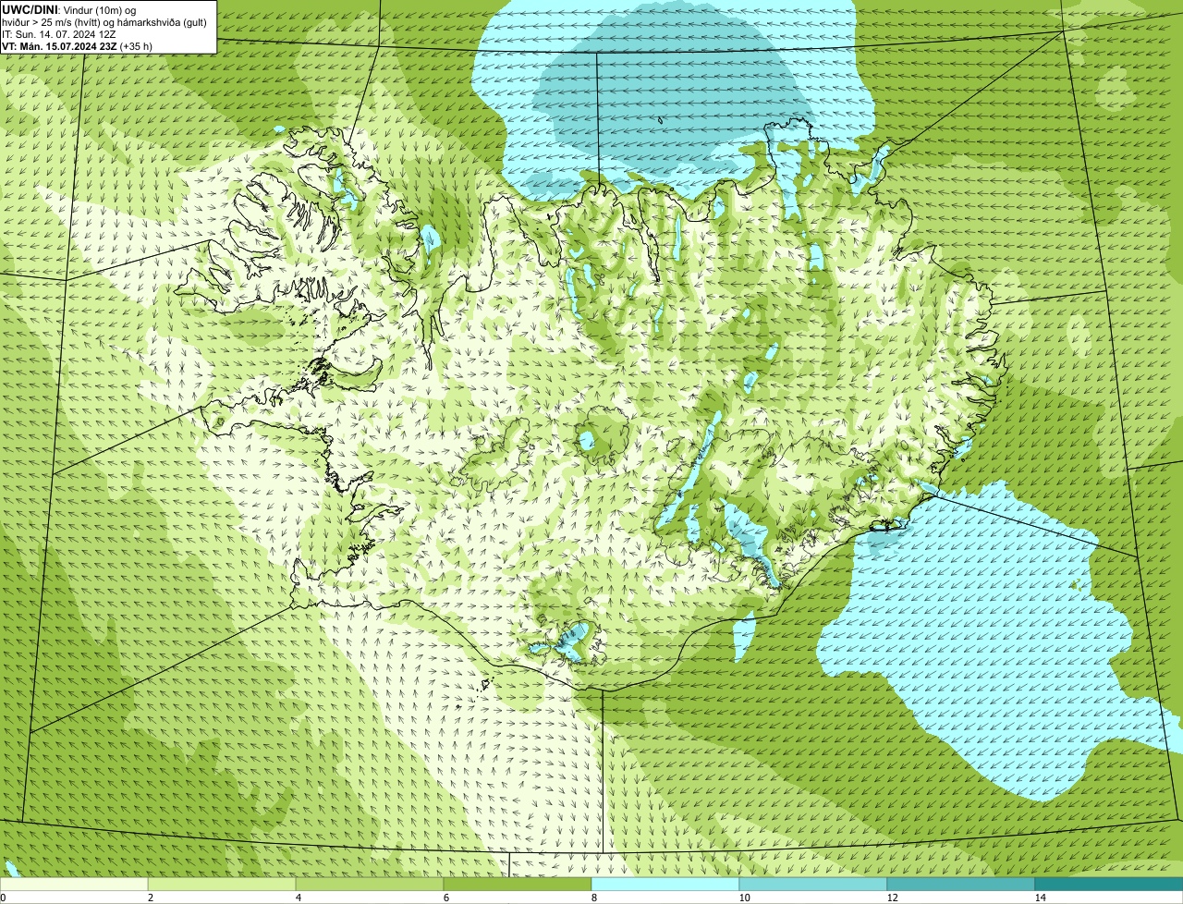
Task: Click the 4–6 m/s legend color segment
Action: 370,884
